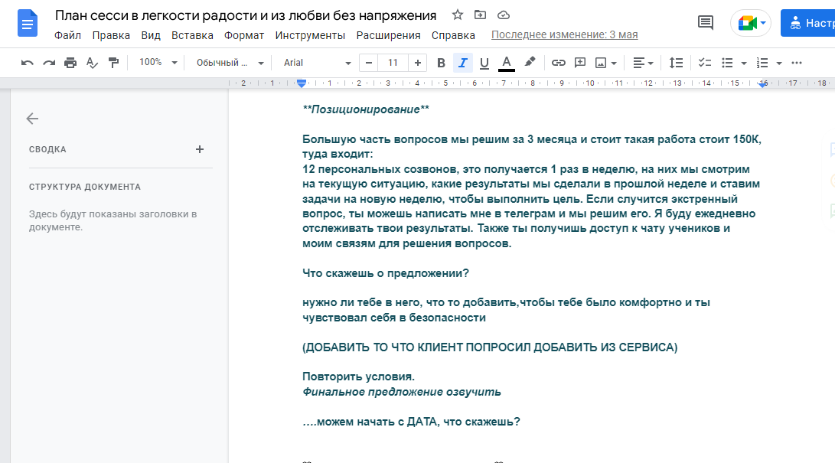Open the Последнее изменение: 3 мая link

pos(564,35)
